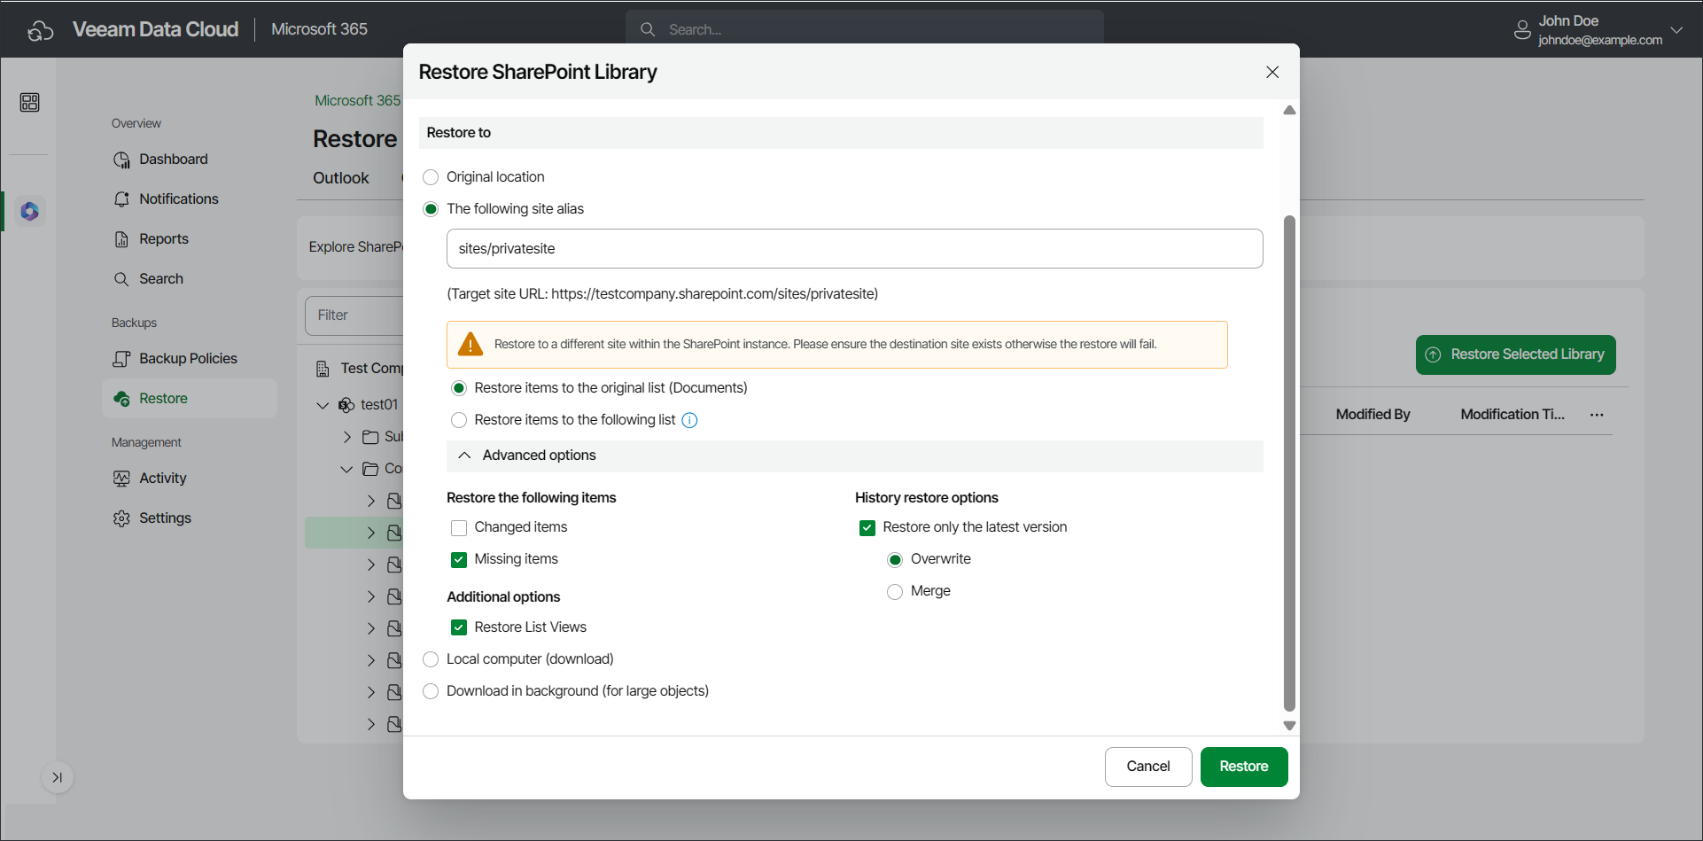Expand the Sub folder tree node
Image resolution: width=1703 pixels, height=841 pixels.
coord(347,437)
